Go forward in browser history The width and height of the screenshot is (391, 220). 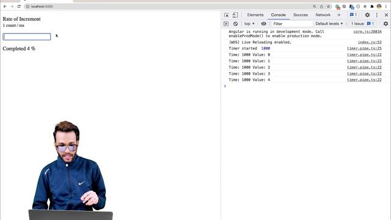click(x=12, y=7)
